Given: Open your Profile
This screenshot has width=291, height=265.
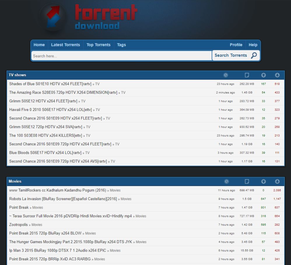Looking at the screenshot, I should (x=236, y=45).
